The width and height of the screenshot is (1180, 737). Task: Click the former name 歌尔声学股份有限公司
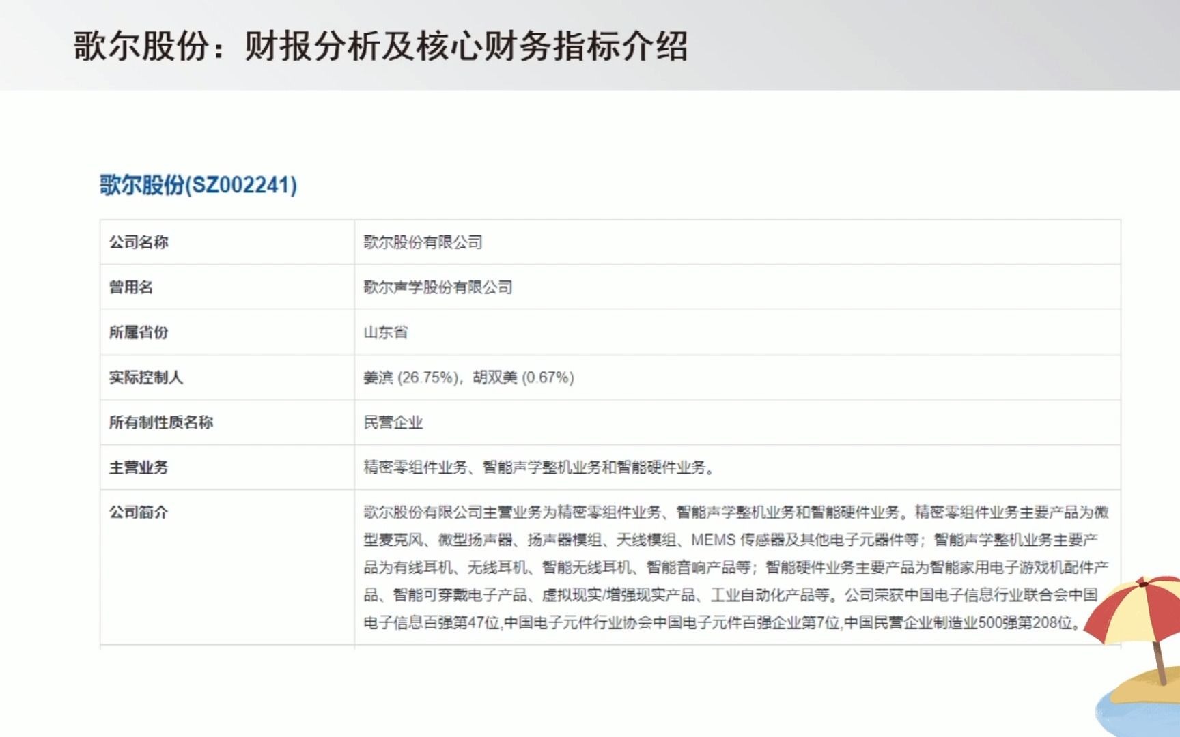(x=438, y=287)
